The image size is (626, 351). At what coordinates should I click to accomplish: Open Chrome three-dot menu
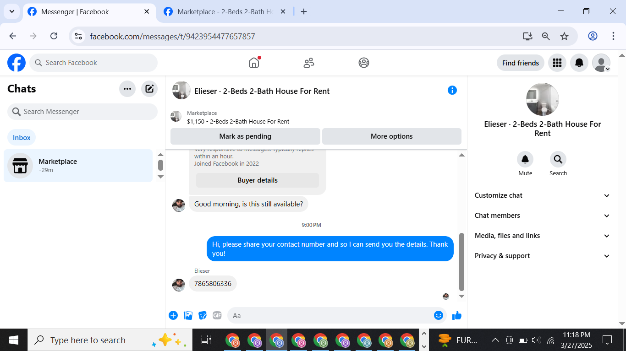(613, 36)
